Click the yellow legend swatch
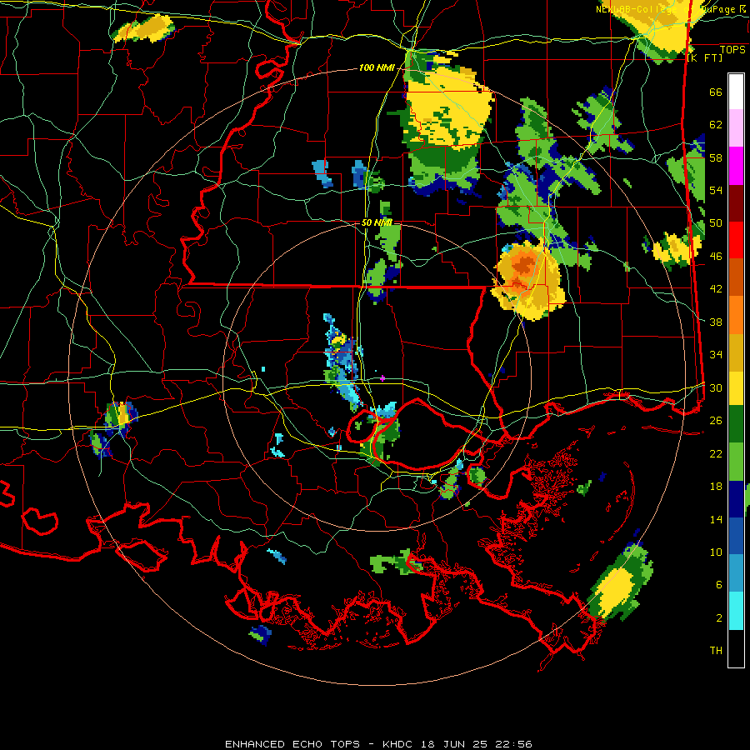Image resolution: width=750 pixels, height=750 pixels. pos(736,387)
